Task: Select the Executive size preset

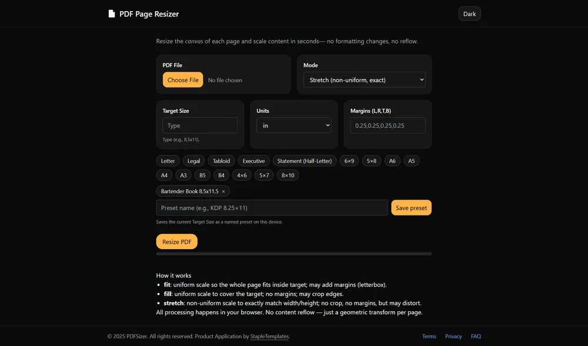Action: (253, 161)
